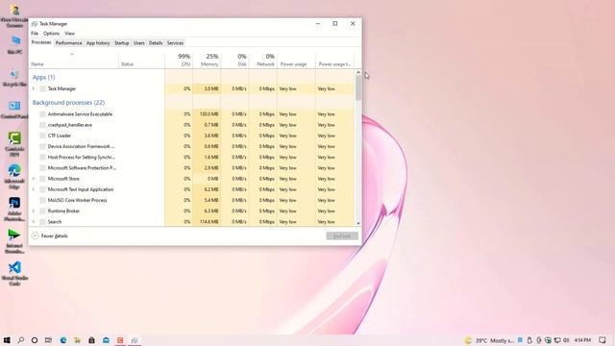This screenshot has height=346, width=615.
Task: Open the Windows Start menu
Action: point(7,340)
